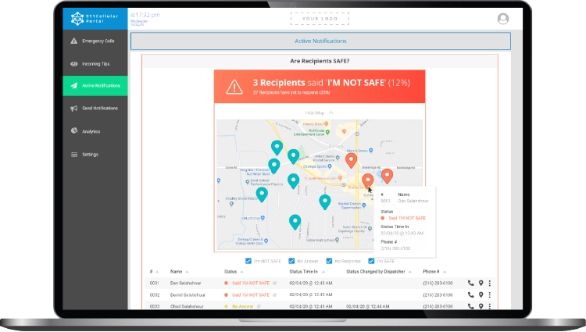
Task: Toggle the No Answer filter checkbox
Action: point(291,261)
